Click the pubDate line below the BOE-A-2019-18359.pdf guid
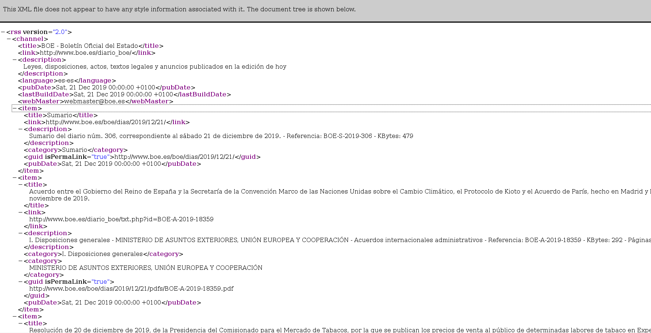The image size is (651, 333). [112, 303]
